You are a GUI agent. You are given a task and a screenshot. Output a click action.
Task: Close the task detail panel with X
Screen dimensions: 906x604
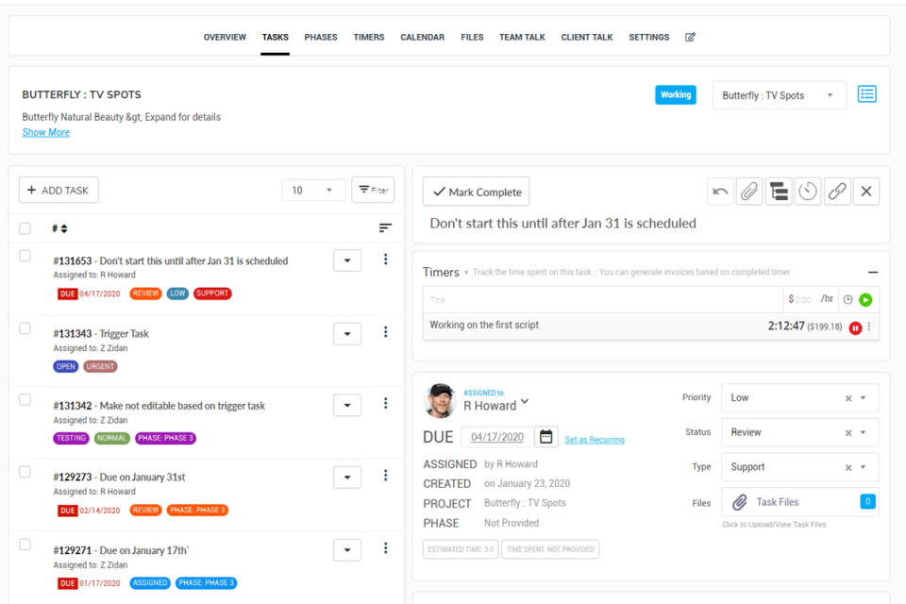[866, 192]
